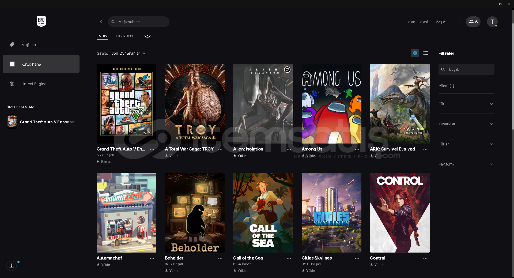Expand the Tür filter section
514x278 pixels.
tap(466, 104)
